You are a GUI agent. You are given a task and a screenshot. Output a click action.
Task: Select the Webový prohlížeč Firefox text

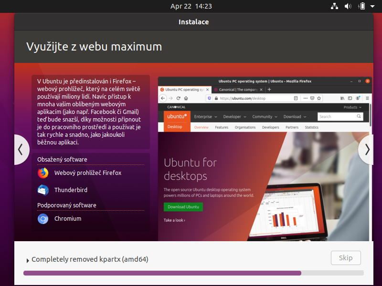(88, 173)
